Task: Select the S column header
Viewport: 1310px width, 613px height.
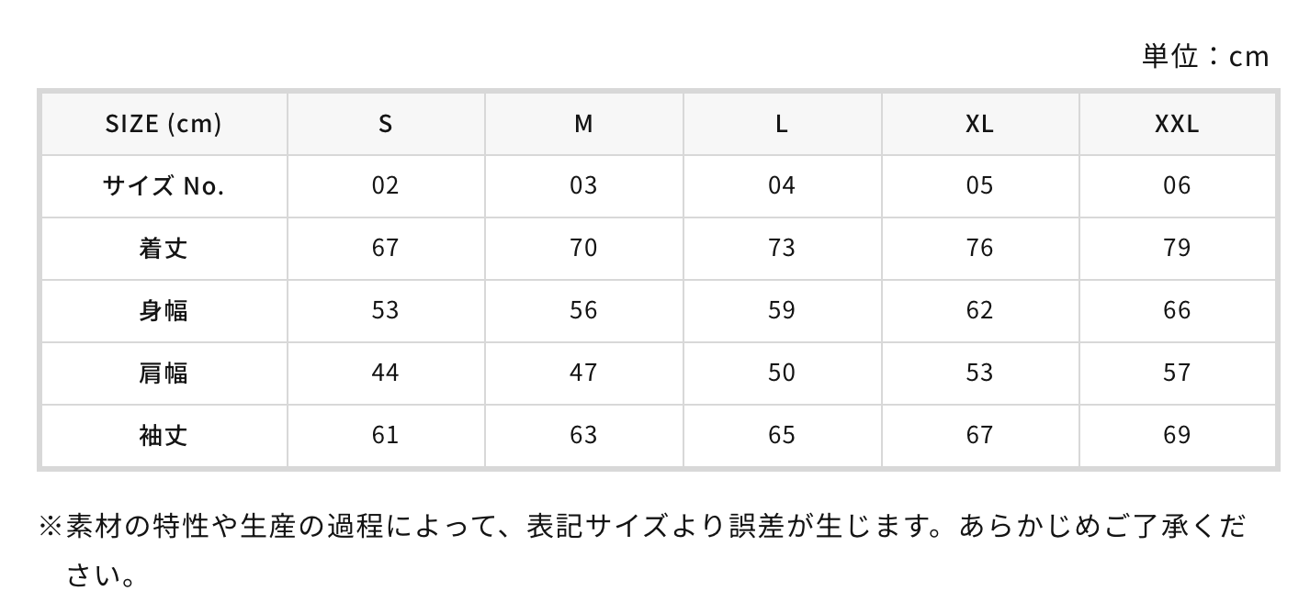Action: 386,123
